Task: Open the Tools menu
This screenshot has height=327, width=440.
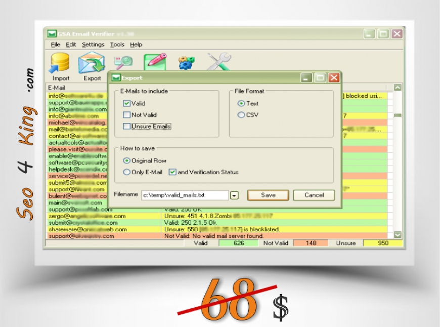Action: click(117, 45)
